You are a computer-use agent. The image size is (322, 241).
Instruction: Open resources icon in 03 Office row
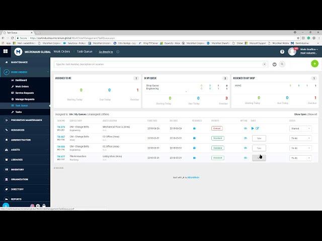click(x=194, y=138)
